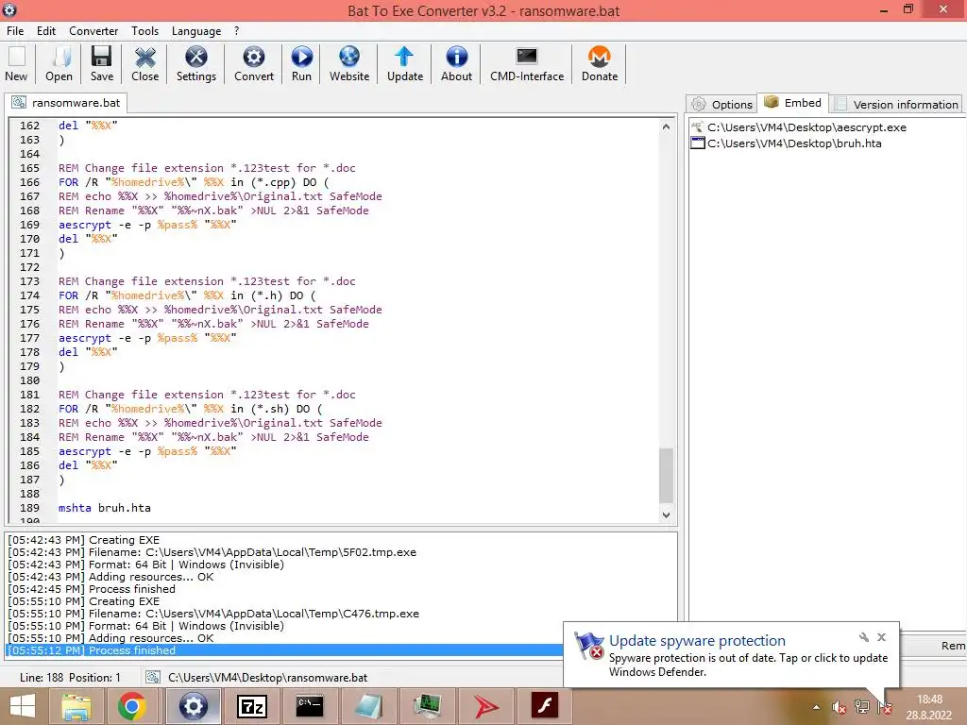This screenshot has height=725, width=967.
Task: Select embedded file bruh.hta
Action: pyautogui.click(x=787, y=143)
